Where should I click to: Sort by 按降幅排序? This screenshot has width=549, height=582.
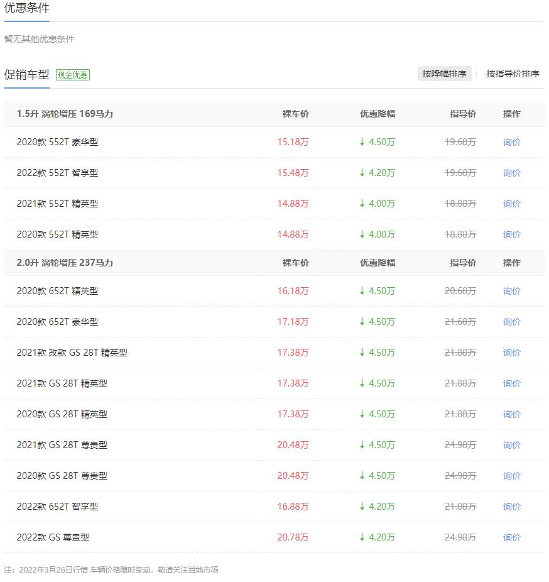pyautogui.click(x=444, y=74)
